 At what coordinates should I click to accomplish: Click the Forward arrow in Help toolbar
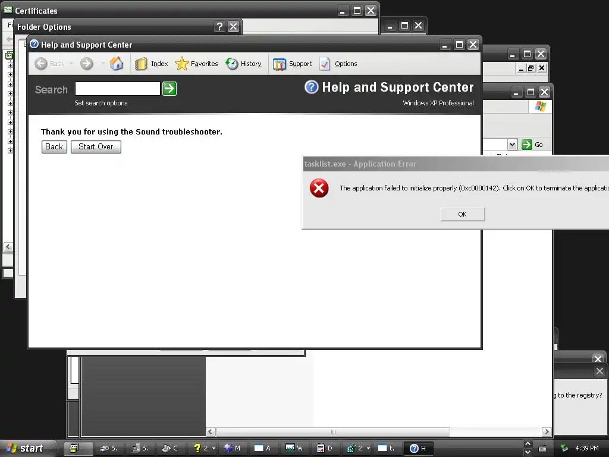click(x=87, y=63)
